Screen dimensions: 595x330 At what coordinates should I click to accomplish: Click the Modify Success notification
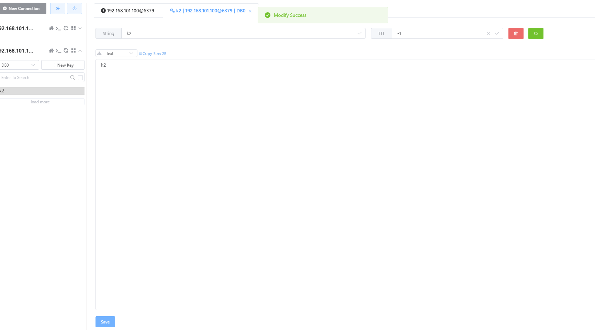(x=323, y=15)
